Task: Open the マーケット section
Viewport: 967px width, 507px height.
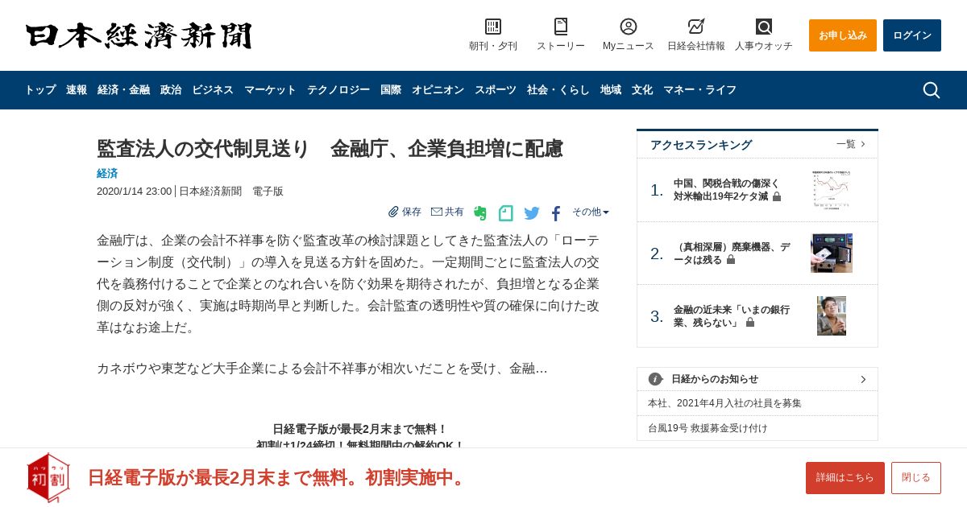Action: point(270,90)
